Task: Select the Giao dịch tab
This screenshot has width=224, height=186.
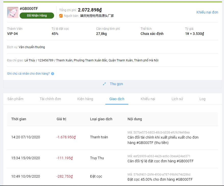Action: (x=117, y=99)
